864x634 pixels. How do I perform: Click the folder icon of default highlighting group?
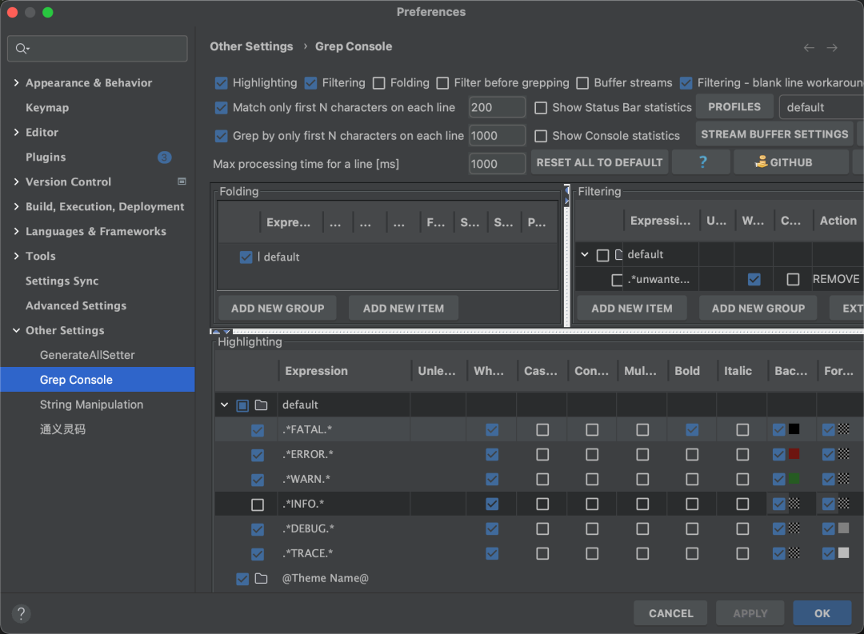click(x=261, y=405)
